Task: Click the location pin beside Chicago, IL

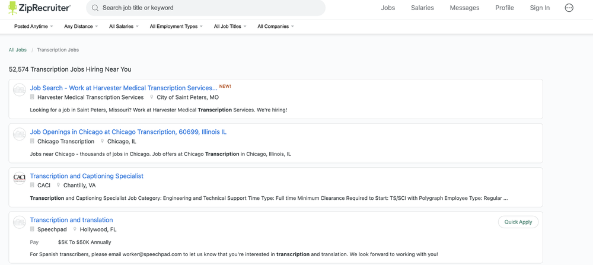Action: tap(102, 141)
